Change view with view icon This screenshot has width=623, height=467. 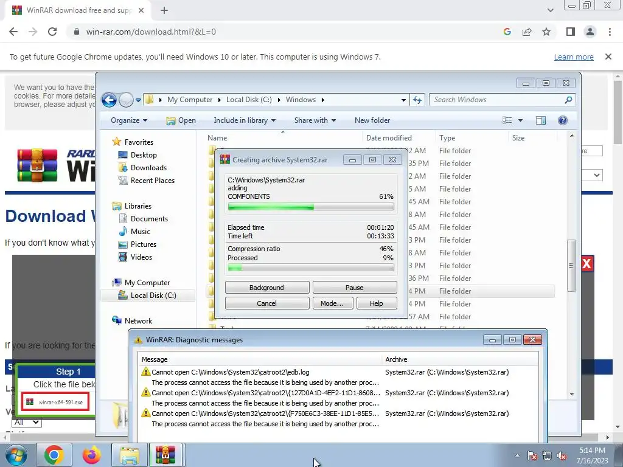tap(507, 120)
